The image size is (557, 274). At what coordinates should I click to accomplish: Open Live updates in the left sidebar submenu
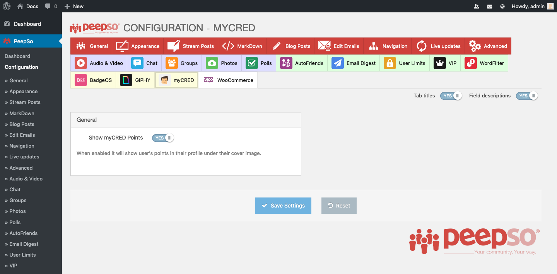pyautogui.click(x=22, y=157)
